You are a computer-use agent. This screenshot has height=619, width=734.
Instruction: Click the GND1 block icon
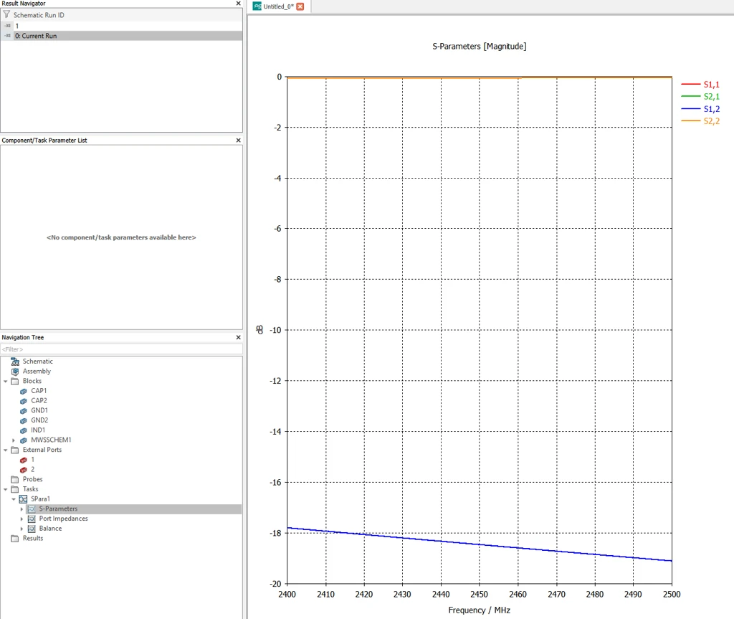24,410
